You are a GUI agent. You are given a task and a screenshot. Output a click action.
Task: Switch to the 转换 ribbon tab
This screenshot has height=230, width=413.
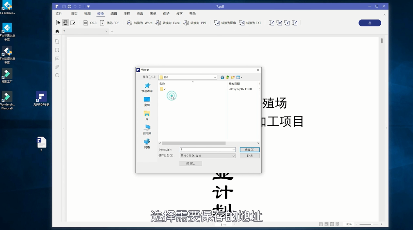click(x=100, y=13)
